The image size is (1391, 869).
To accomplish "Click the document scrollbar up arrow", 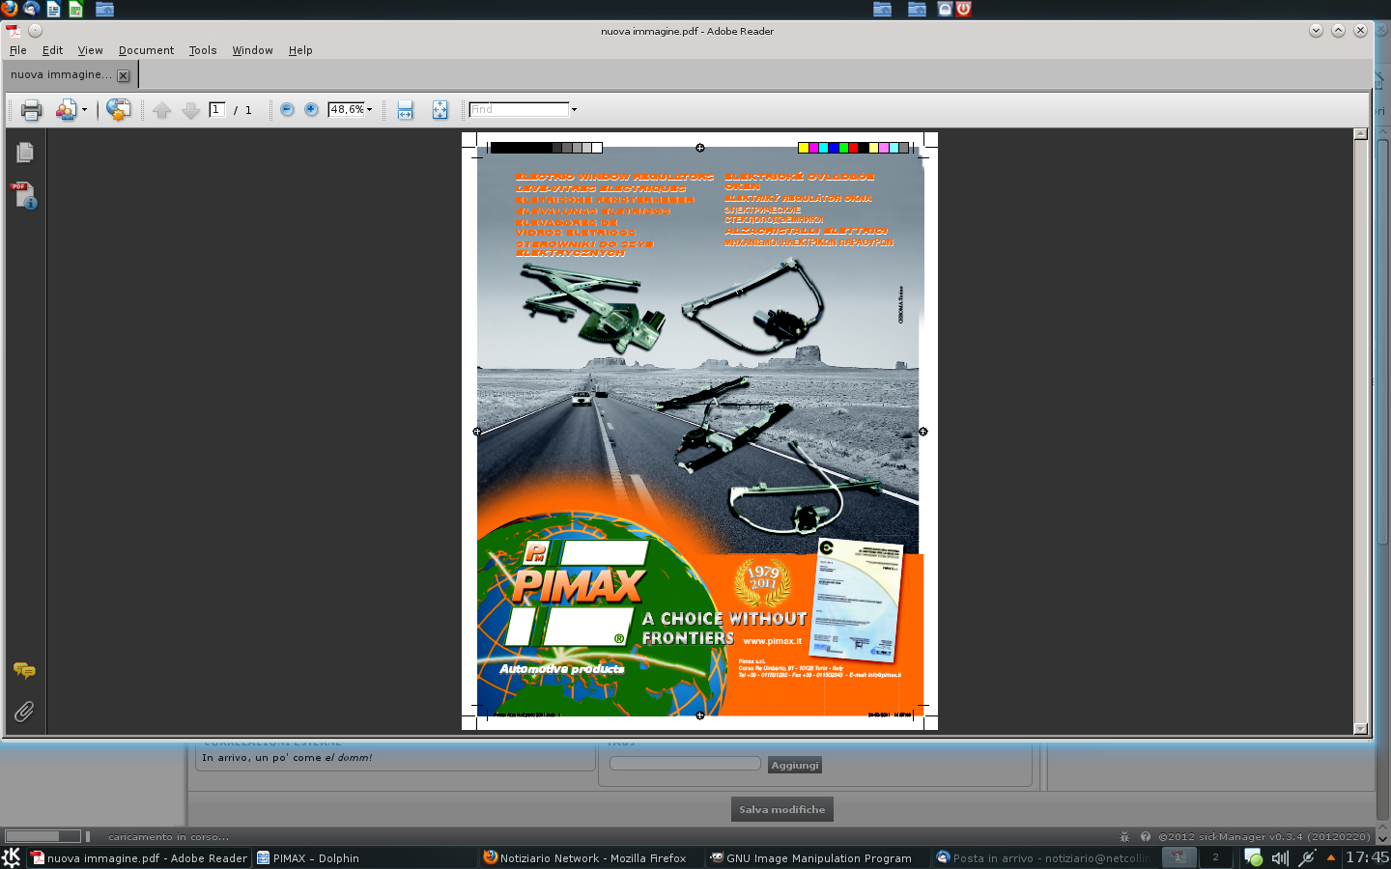I will pyautogui.click(x=1361, y=134).
